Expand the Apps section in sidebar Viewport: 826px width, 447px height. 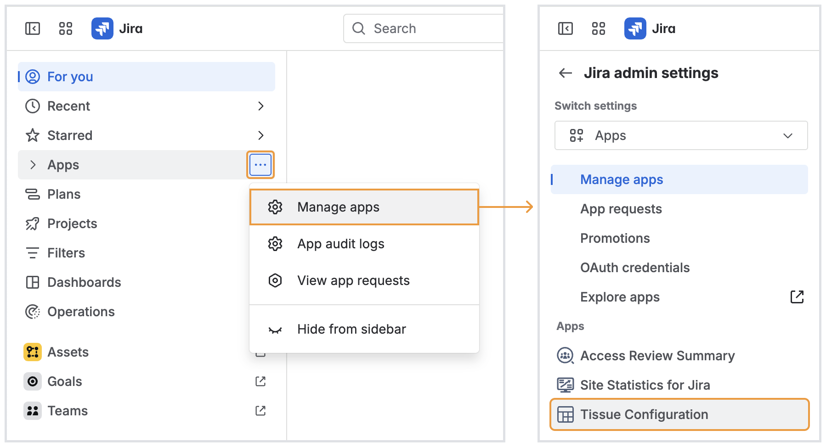click(33, 165)
